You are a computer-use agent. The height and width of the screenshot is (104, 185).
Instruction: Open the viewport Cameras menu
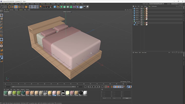coord(12,10)
